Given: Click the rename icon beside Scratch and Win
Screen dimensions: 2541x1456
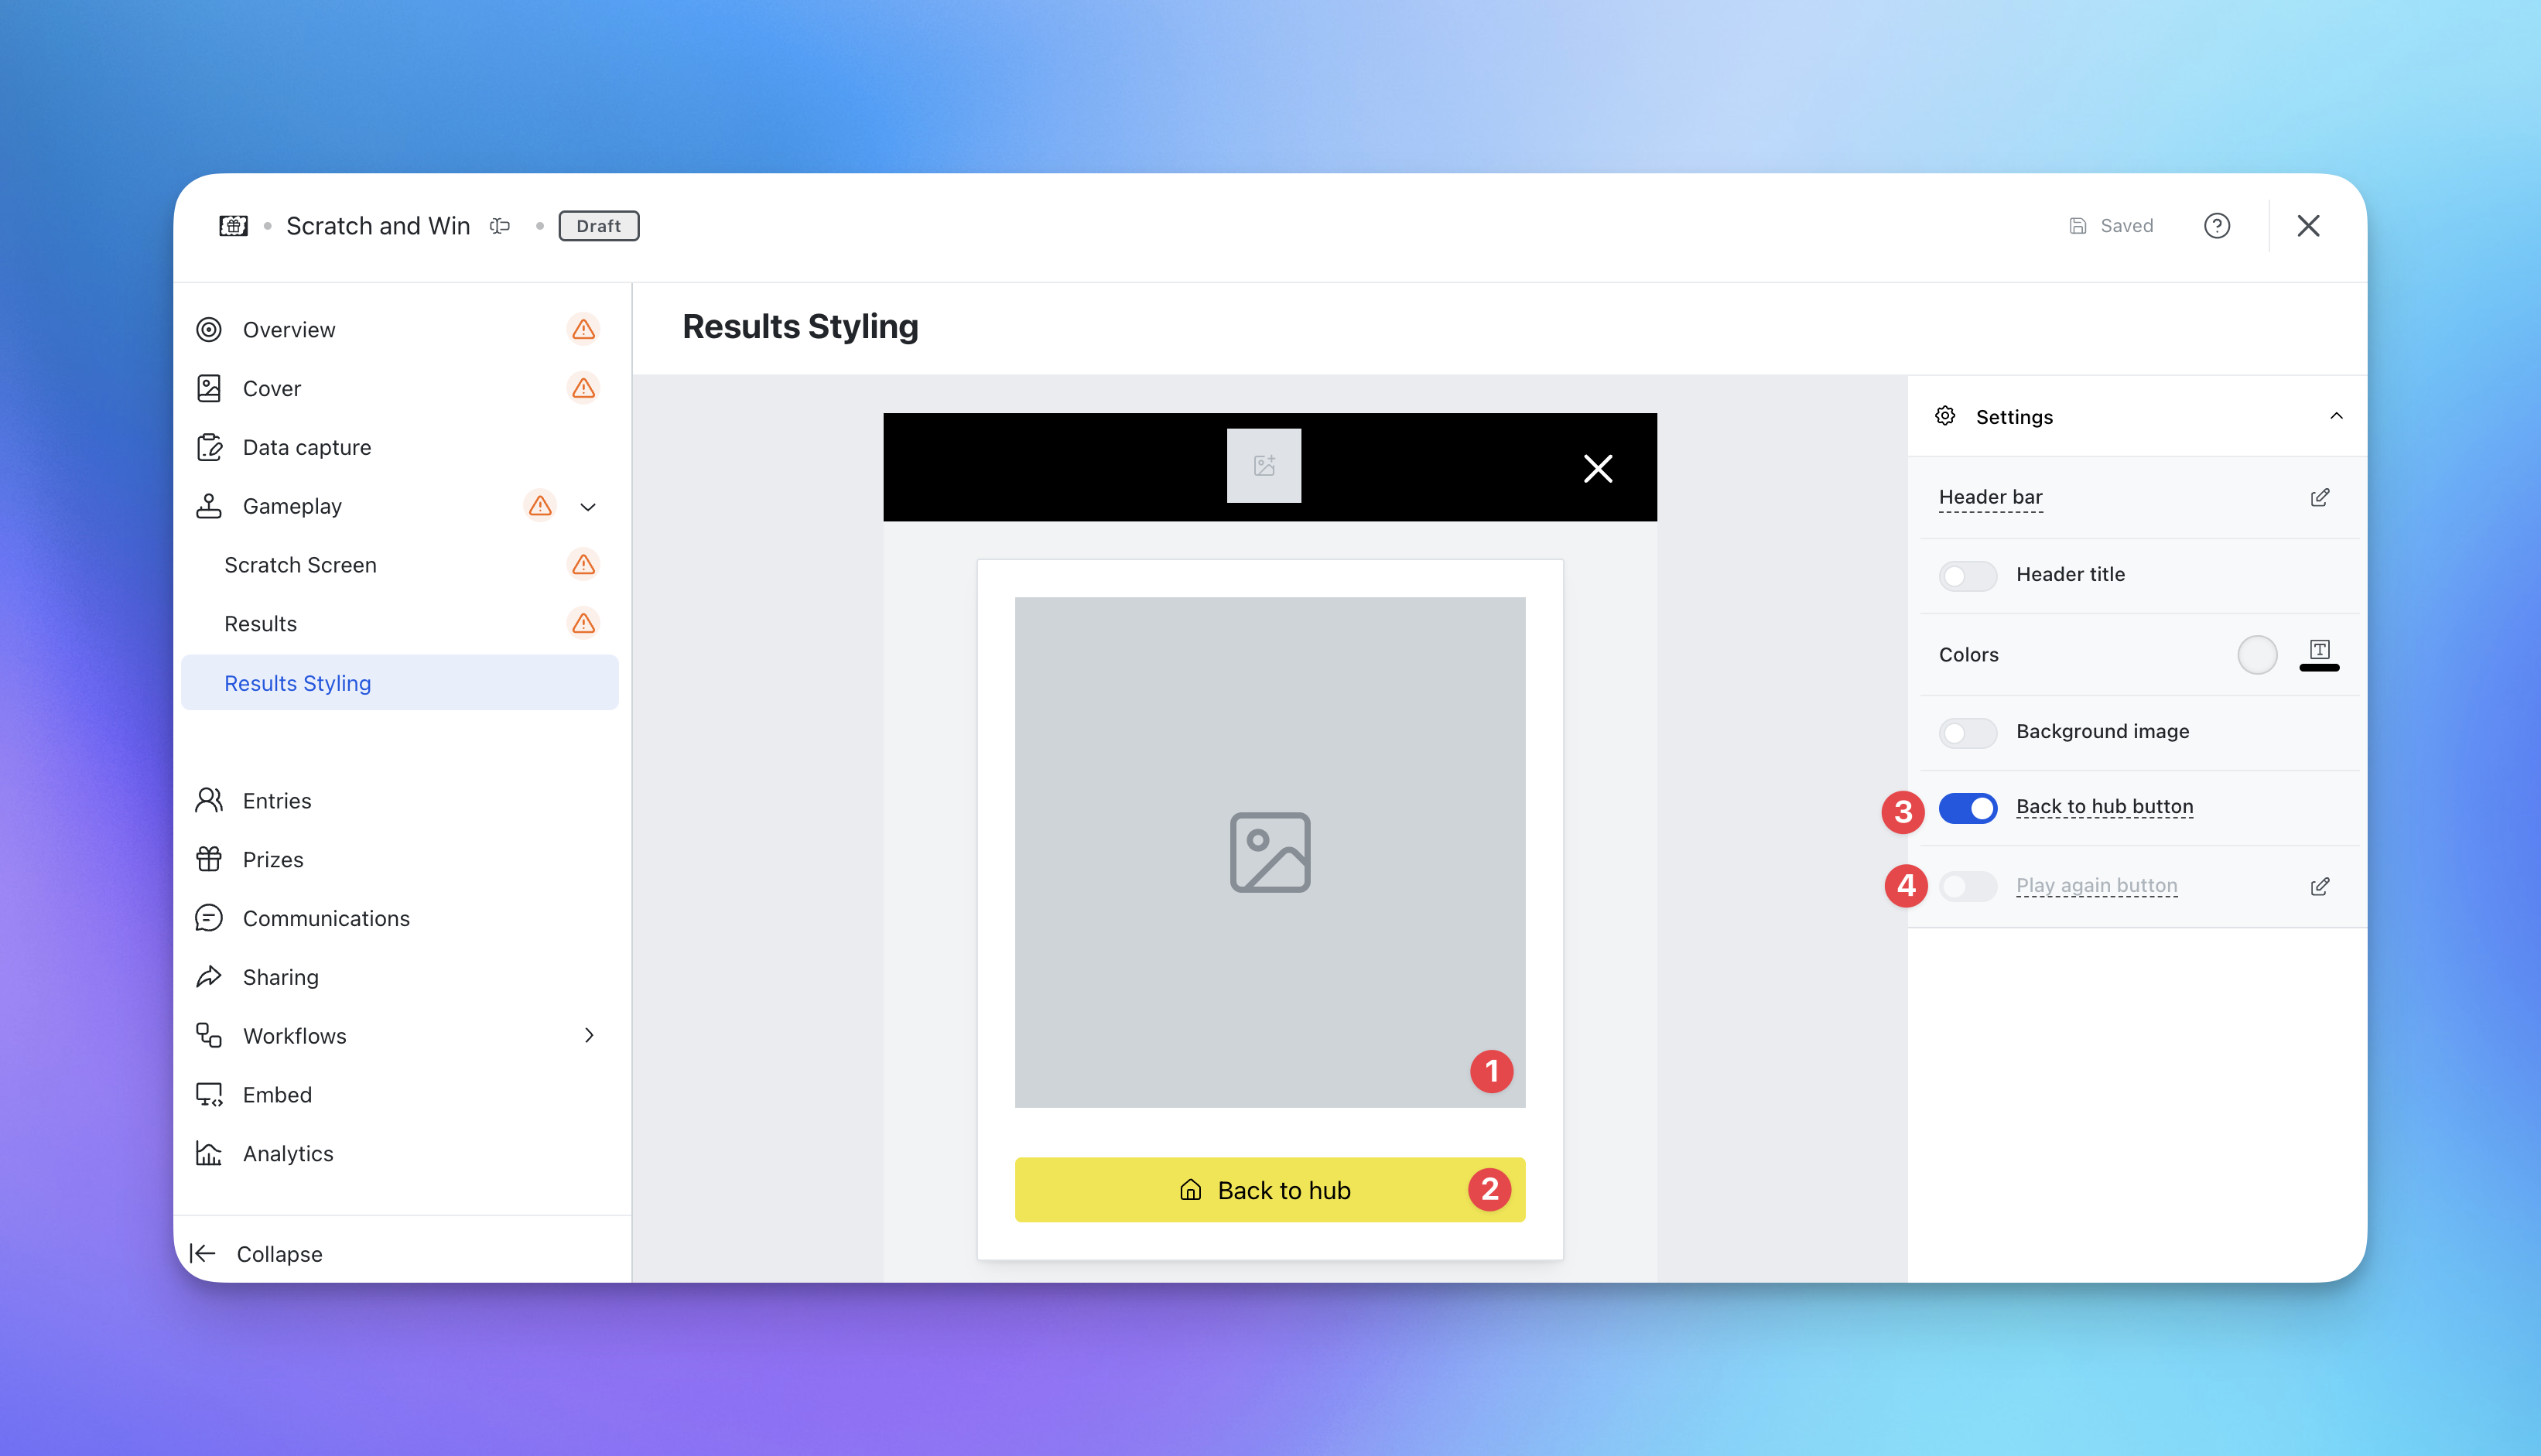Looking at the screenshot, I should [500, 226].
